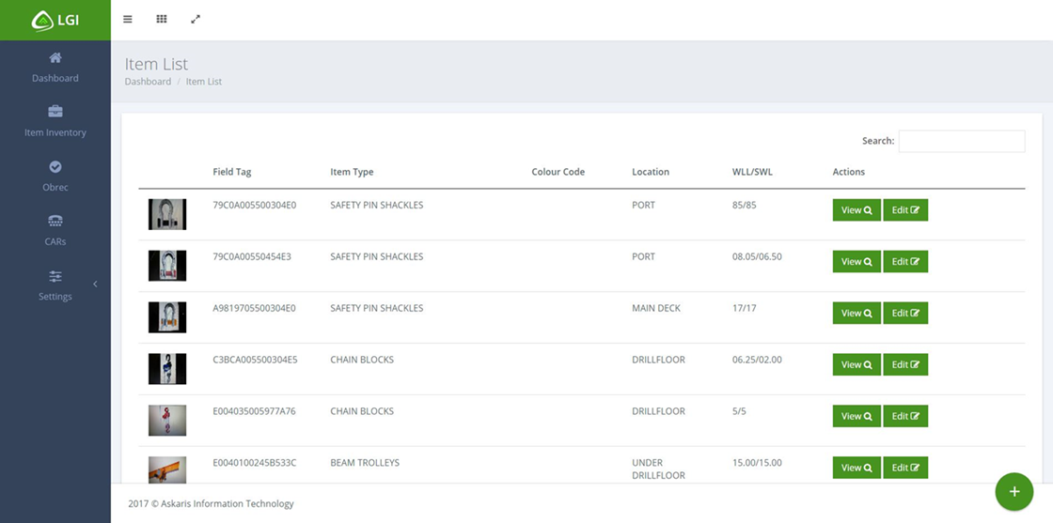This screenshot has height=523, width=1053.
Task: Sort the list by Location column header
Action: (x=651, y=172)
